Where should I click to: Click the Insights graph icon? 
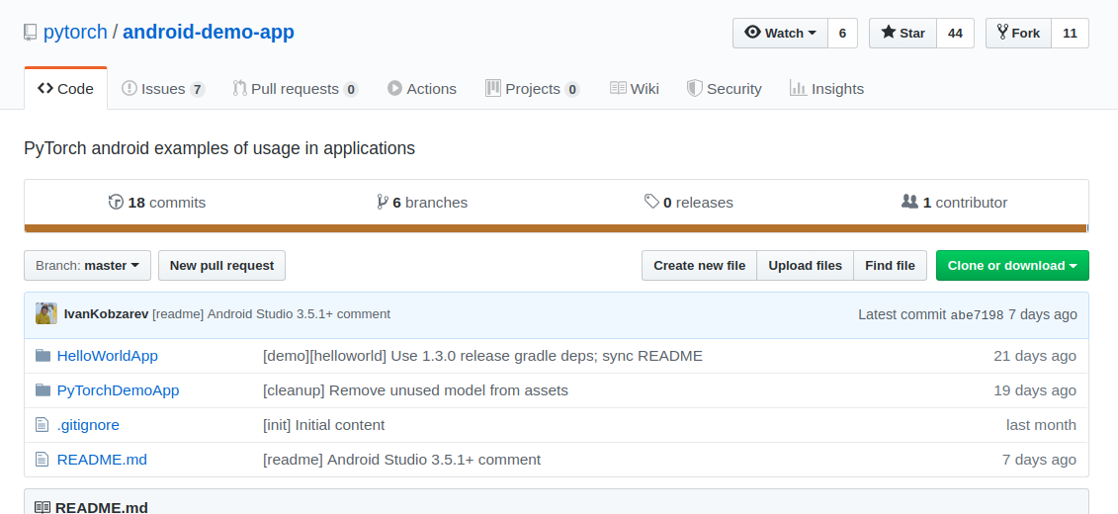coord(798,89)
